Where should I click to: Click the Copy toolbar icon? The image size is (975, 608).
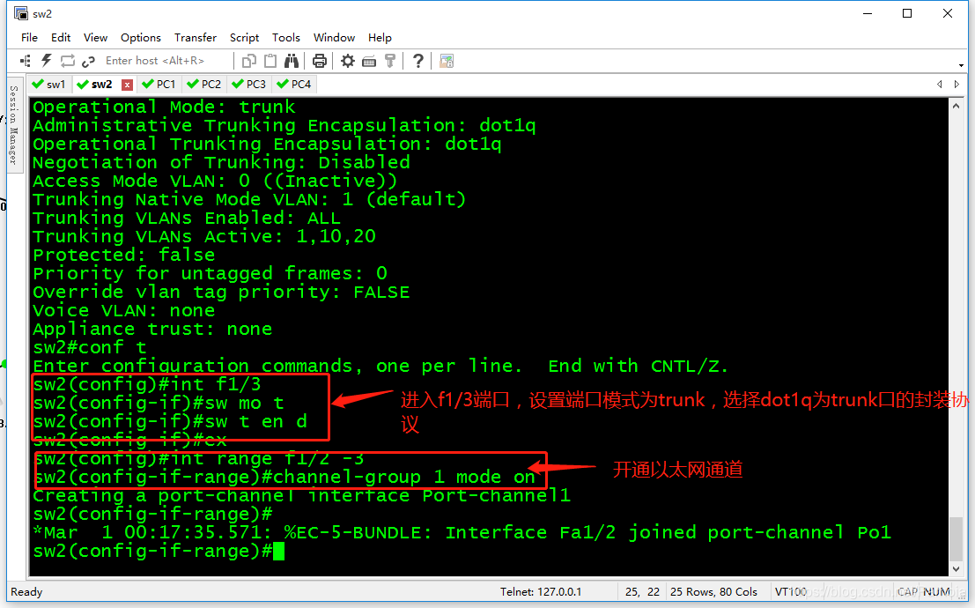coord(248,61)
